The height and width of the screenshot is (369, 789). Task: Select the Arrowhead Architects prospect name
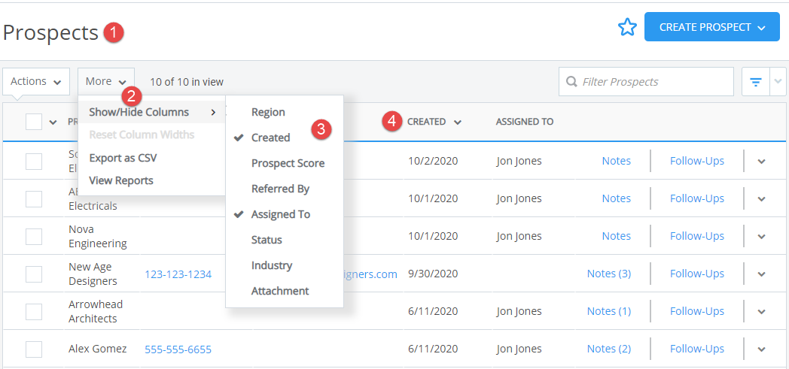pos(96,311)
